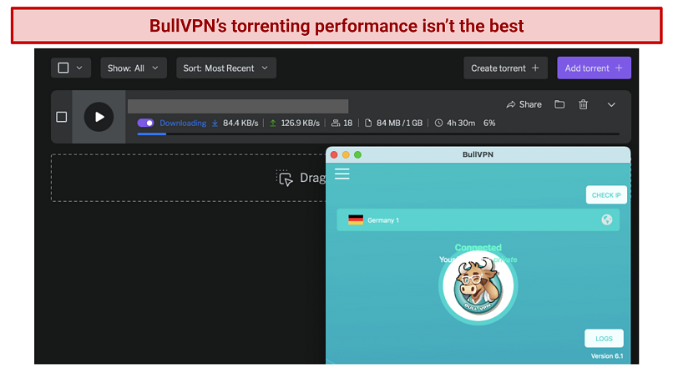Screen dimensions: 673x378
Task: Click the 6% progress value
Action: (489, 123)
